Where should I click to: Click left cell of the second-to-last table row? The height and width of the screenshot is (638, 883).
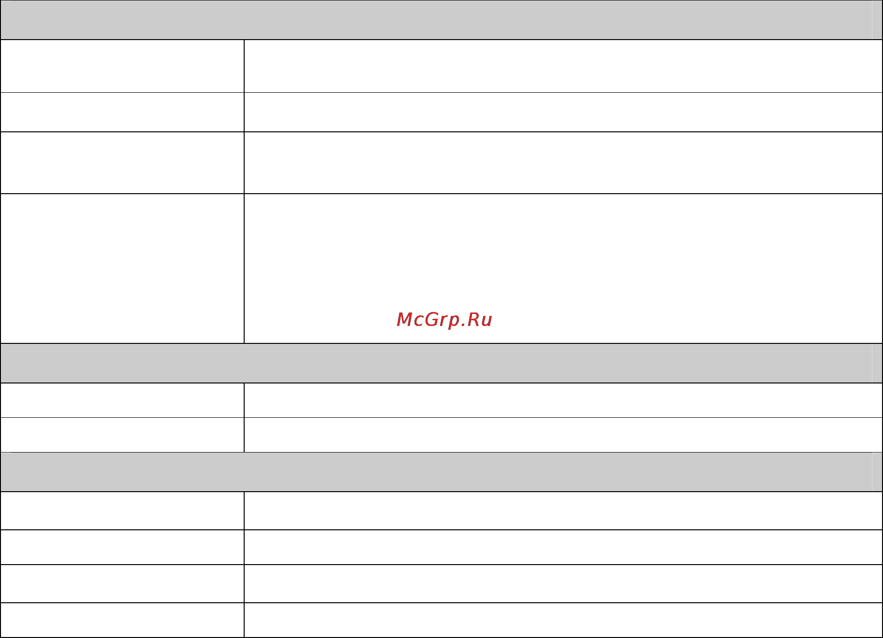coord(123,583)
